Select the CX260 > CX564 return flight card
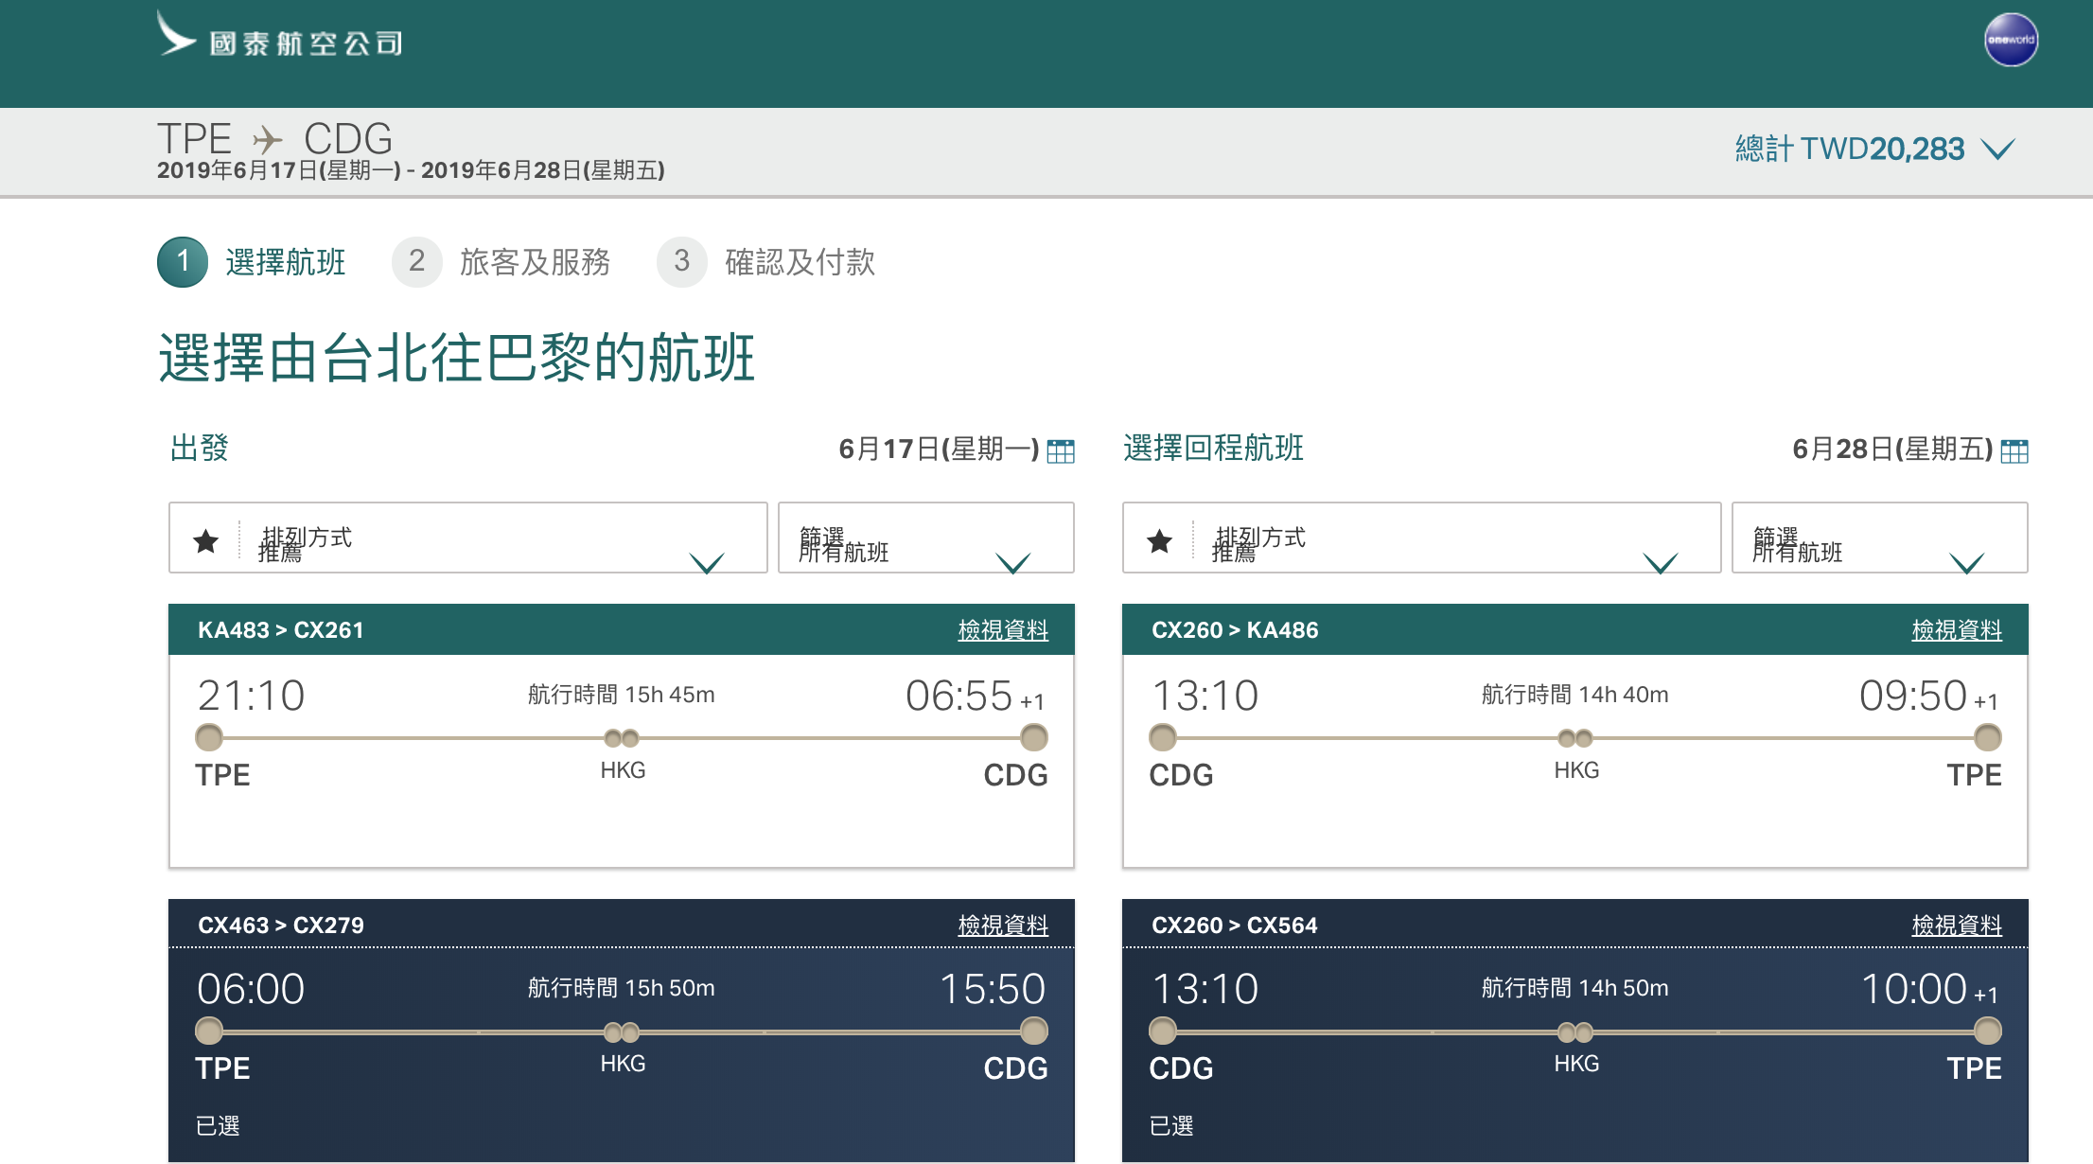The height and width of the screenshot is (1164, 2093). click(1574, 1031)
